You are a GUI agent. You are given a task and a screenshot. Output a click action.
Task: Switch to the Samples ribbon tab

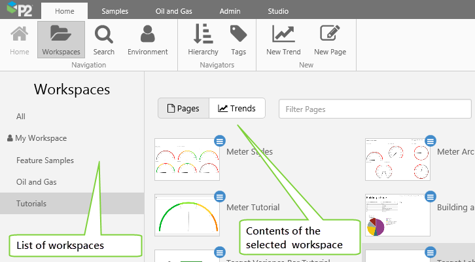[114, 11]
